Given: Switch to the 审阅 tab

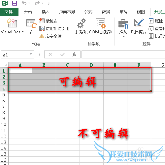Looking at the screenshot, I should [123, 12].
